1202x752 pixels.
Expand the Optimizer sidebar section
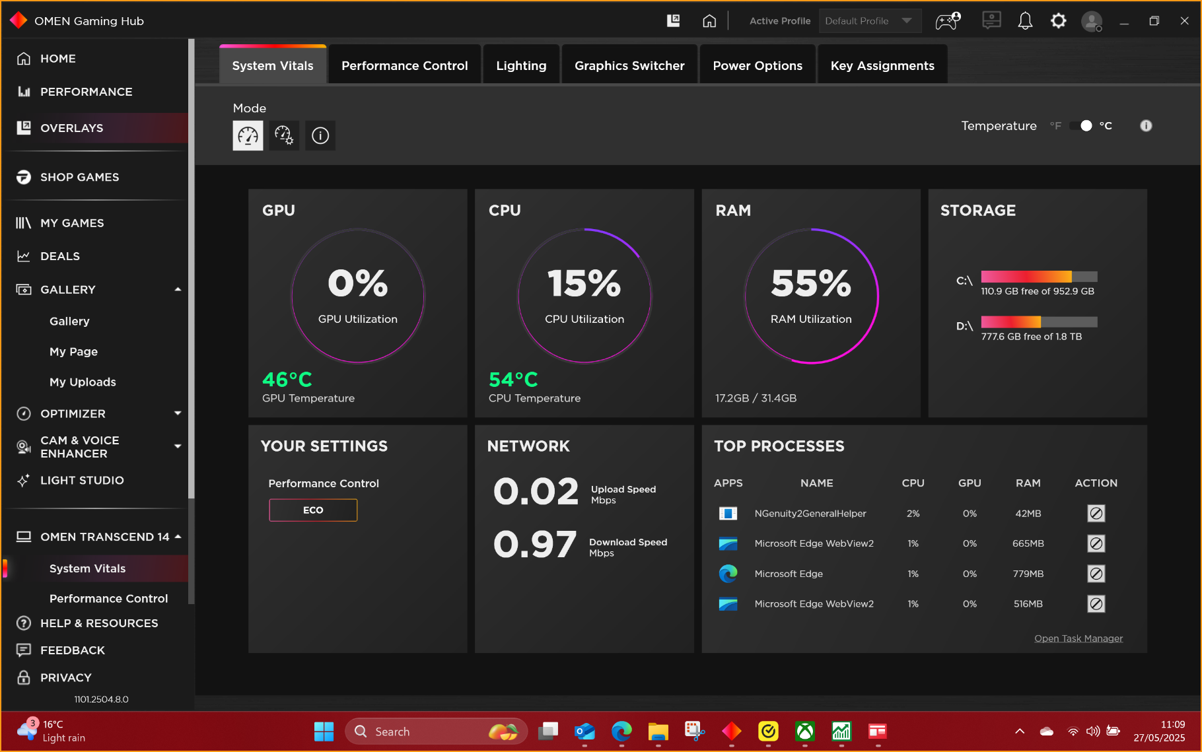178,413
